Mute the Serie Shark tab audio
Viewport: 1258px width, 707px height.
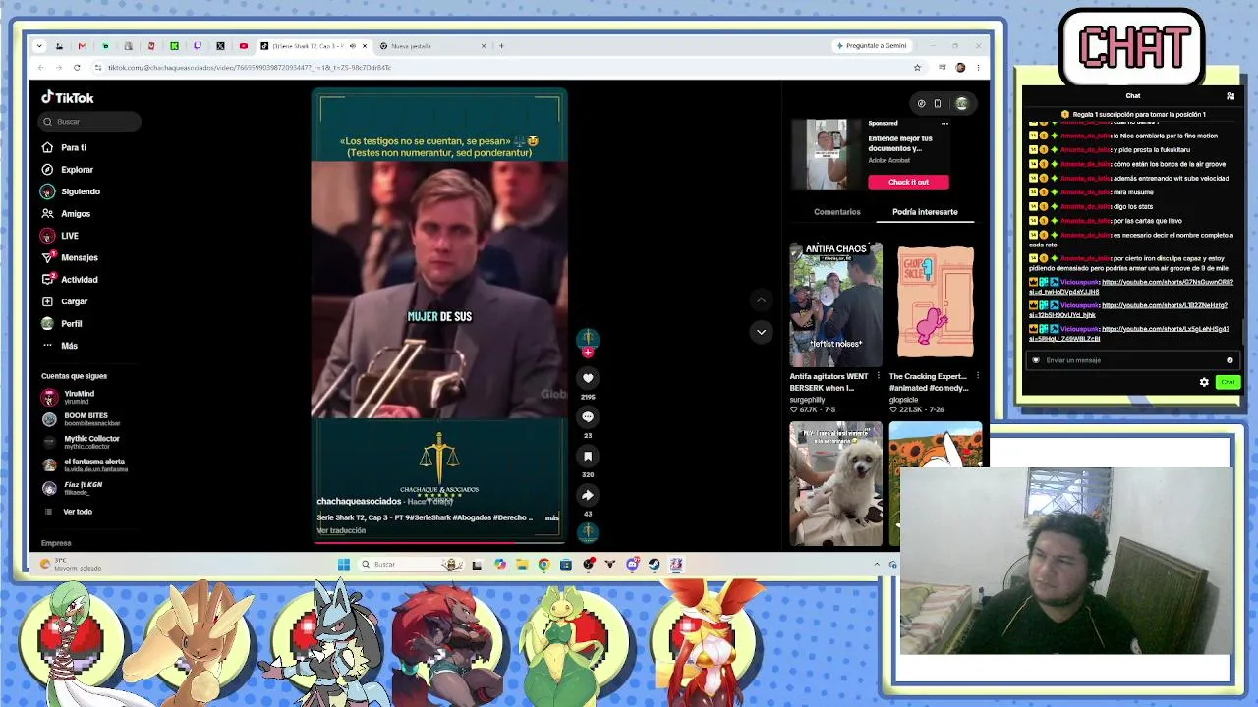[x=353, y=46]
